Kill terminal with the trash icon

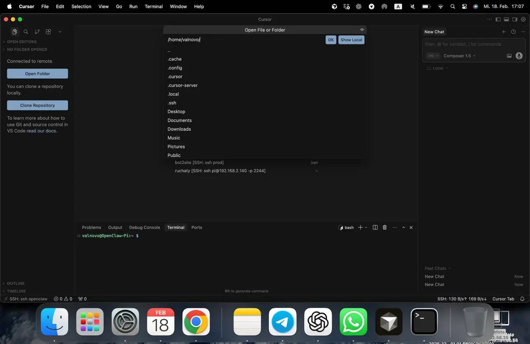coord(385,227)
